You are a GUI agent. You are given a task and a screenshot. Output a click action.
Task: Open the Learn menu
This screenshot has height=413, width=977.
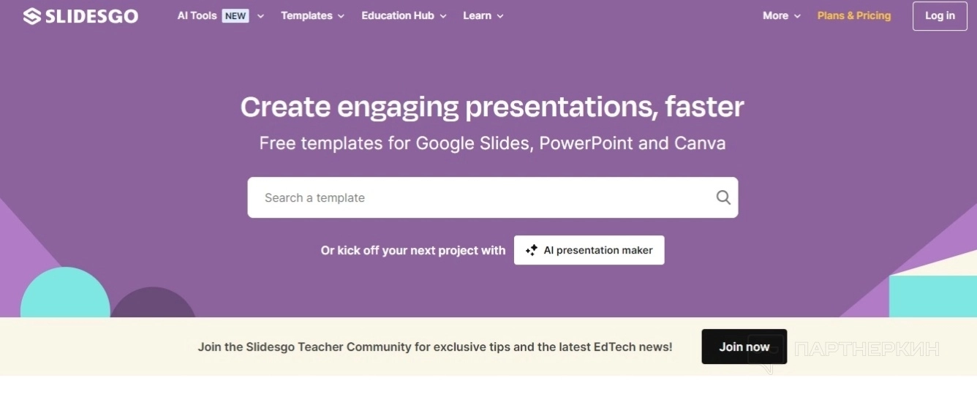[483, 15]
